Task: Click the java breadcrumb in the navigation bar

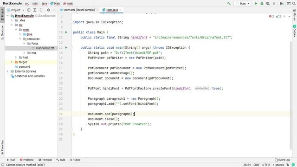Action: [45, 3]
